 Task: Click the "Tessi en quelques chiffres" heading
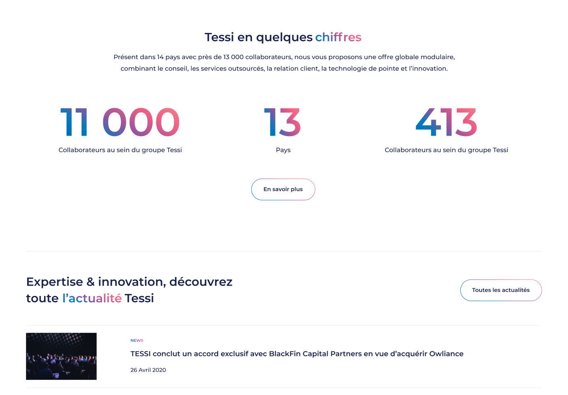[x=259, y=37]
